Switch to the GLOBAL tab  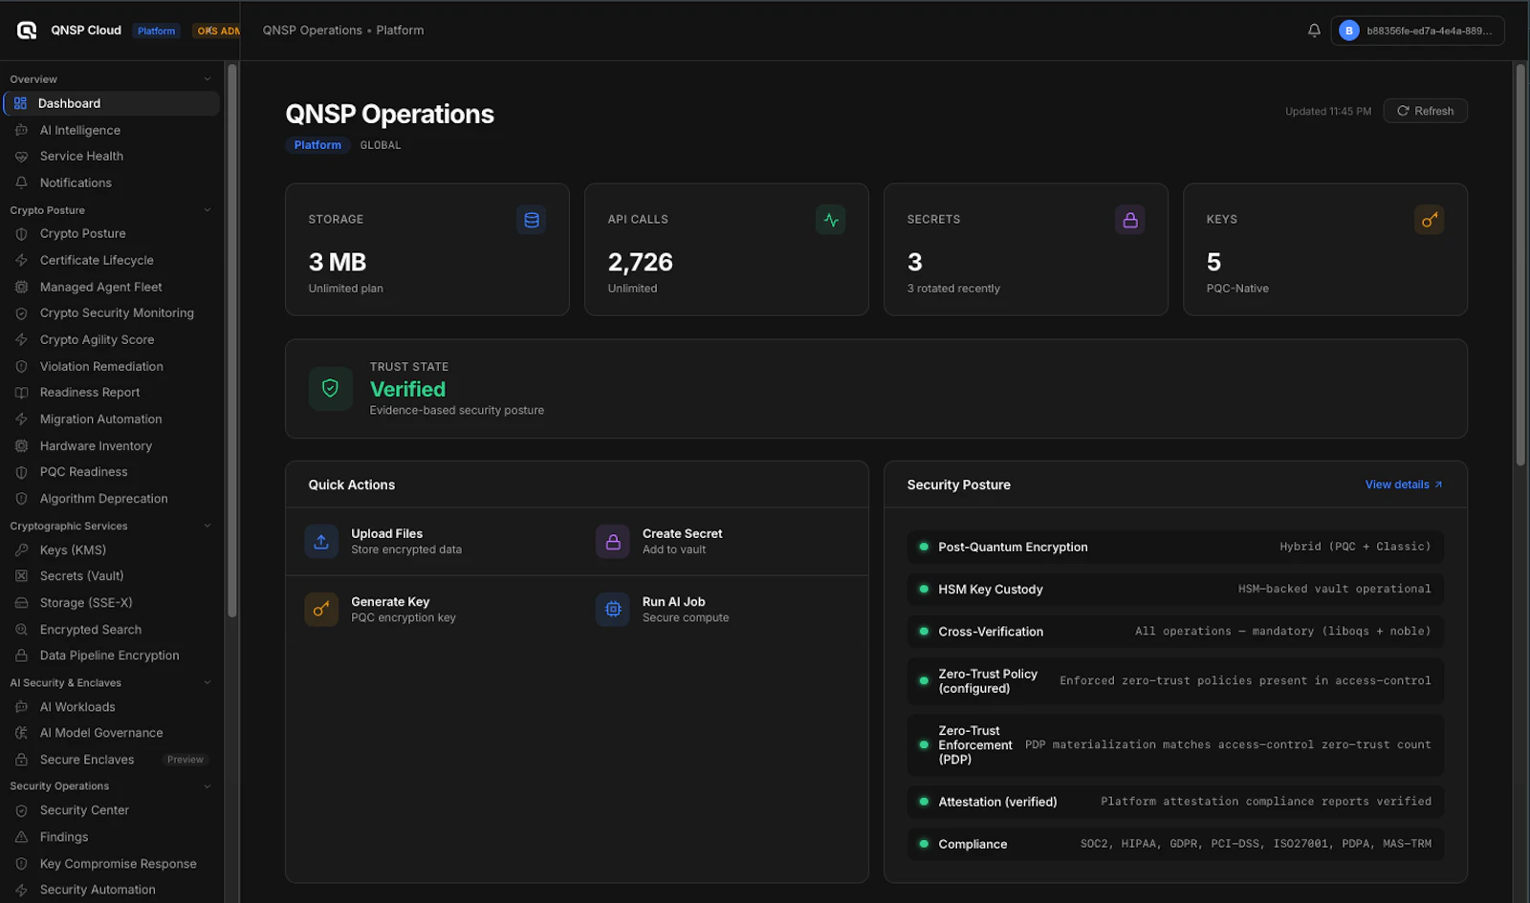[380, 144]
